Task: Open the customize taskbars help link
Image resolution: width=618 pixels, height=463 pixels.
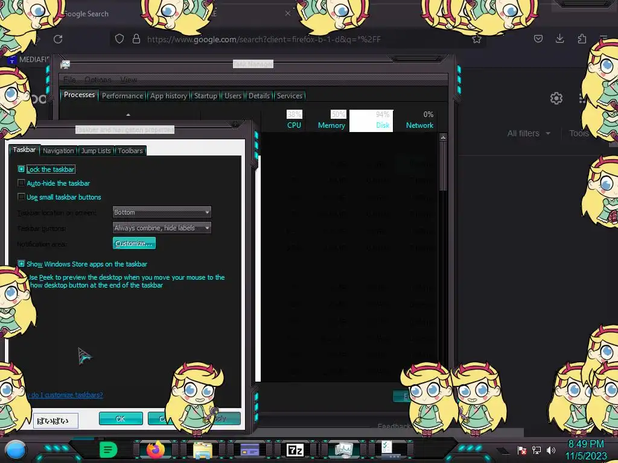Action: click(66, 395)
